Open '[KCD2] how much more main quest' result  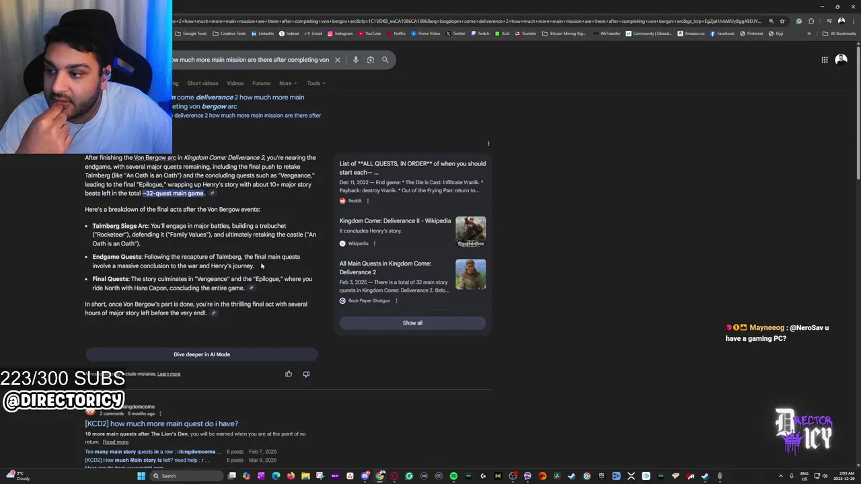[161, 424]
